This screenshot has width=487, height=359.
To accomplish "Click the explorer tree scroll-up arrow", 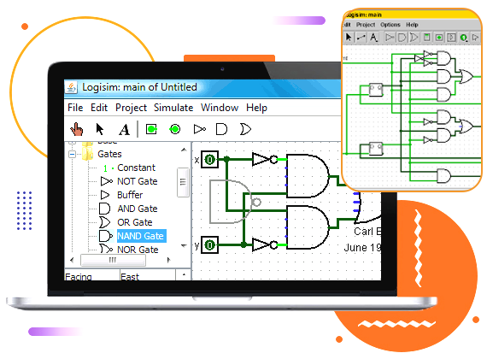I will pyautogui.click(x=184, y=150).
